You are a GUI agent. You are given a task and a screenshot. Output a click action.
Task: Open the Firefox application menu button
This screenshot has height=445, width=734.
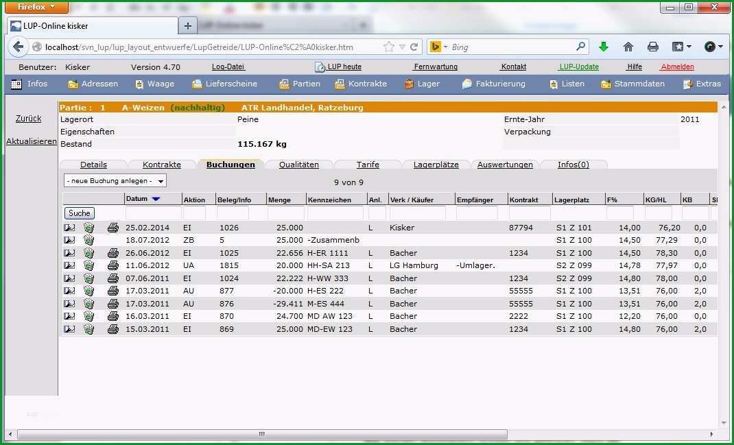point(37,7)
